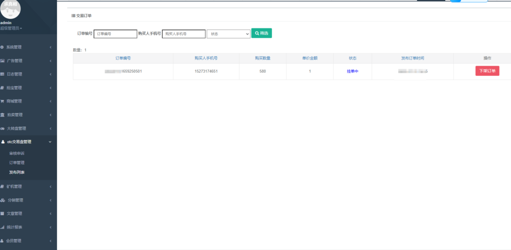
Task: Click the gear icon beside 系统管理
Action: 2,47
